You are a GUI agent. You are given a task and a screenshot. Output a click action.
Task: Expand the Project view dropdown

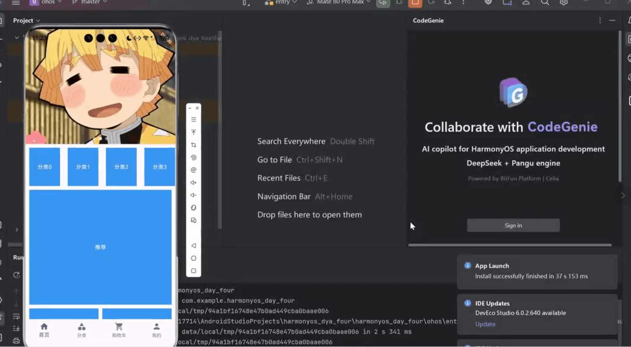(26, 21)
